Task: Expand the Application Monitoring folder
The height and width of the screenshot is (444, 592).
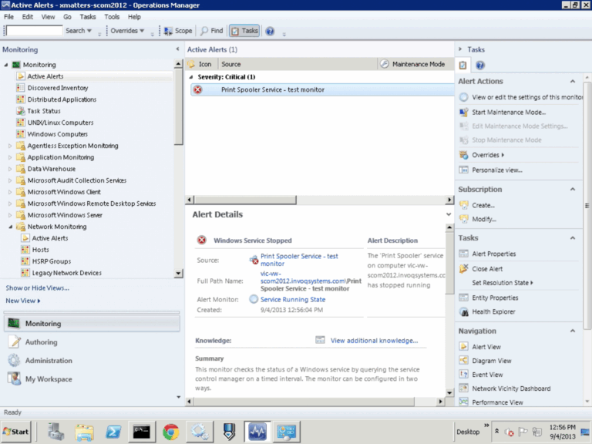Action: pos(10,157)
